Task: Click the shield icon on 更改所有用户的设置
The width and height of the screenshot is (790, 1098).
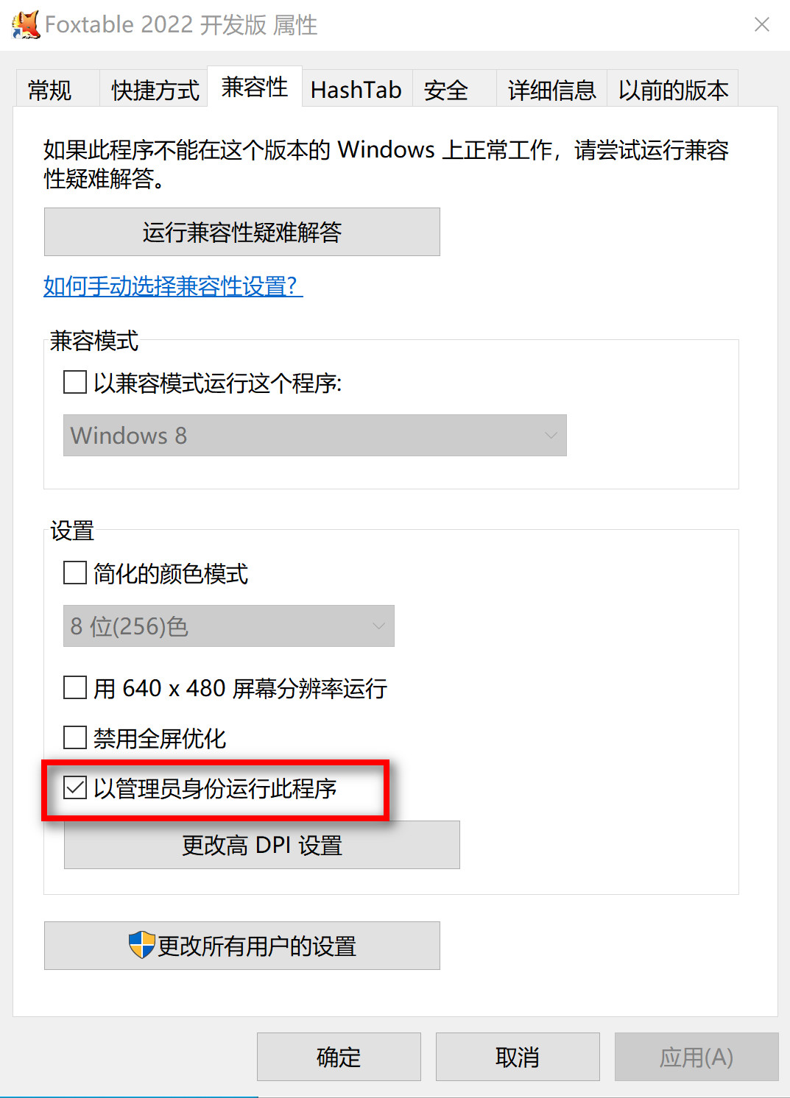Action: point(141,945)
